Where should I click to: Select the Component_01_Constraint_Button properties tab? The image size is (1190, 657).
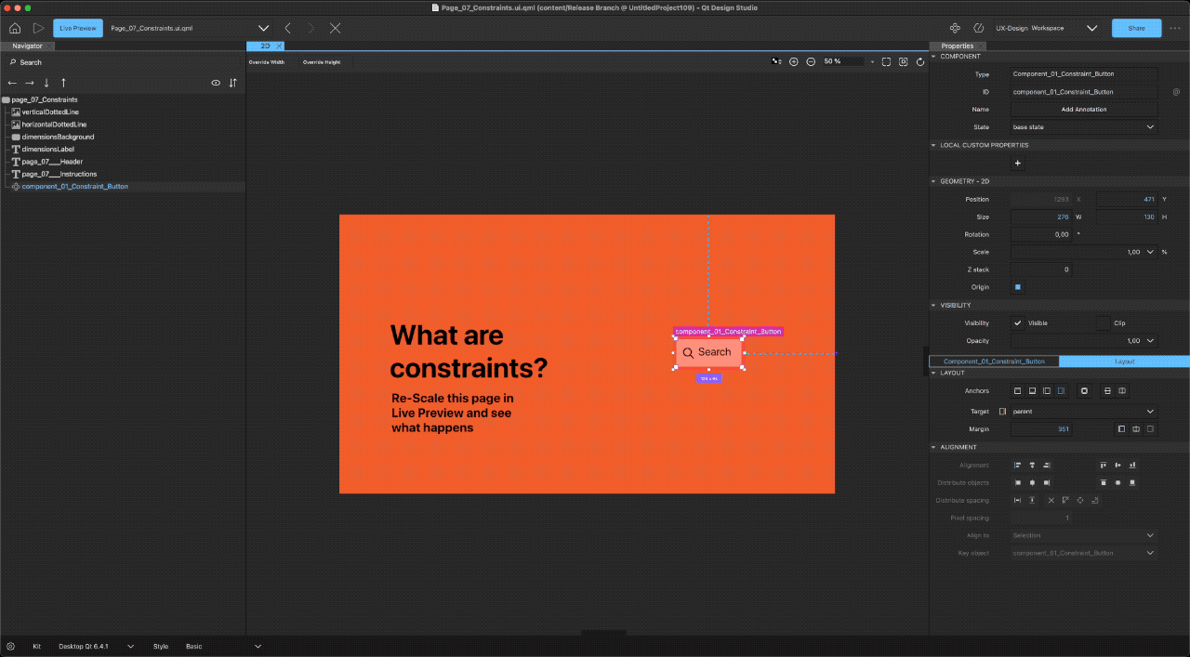click(994, 361)
